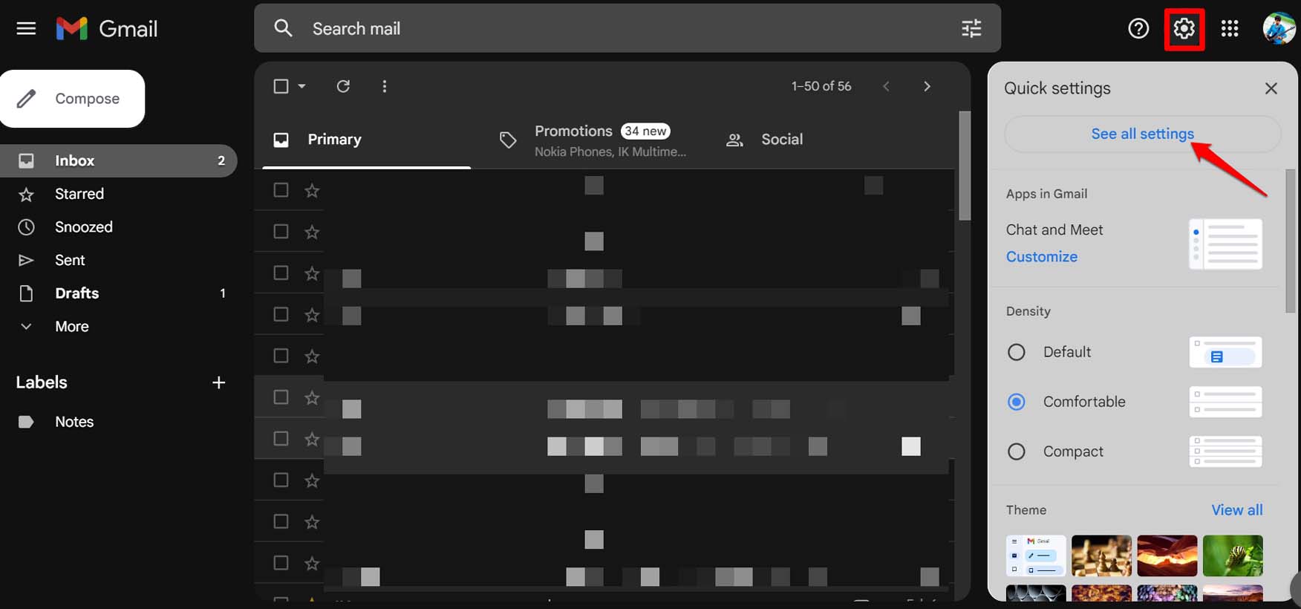The height and width of the screenshot is (609, 1301).
Task: Switch to the Primary tab
Action: pos(367,140)
